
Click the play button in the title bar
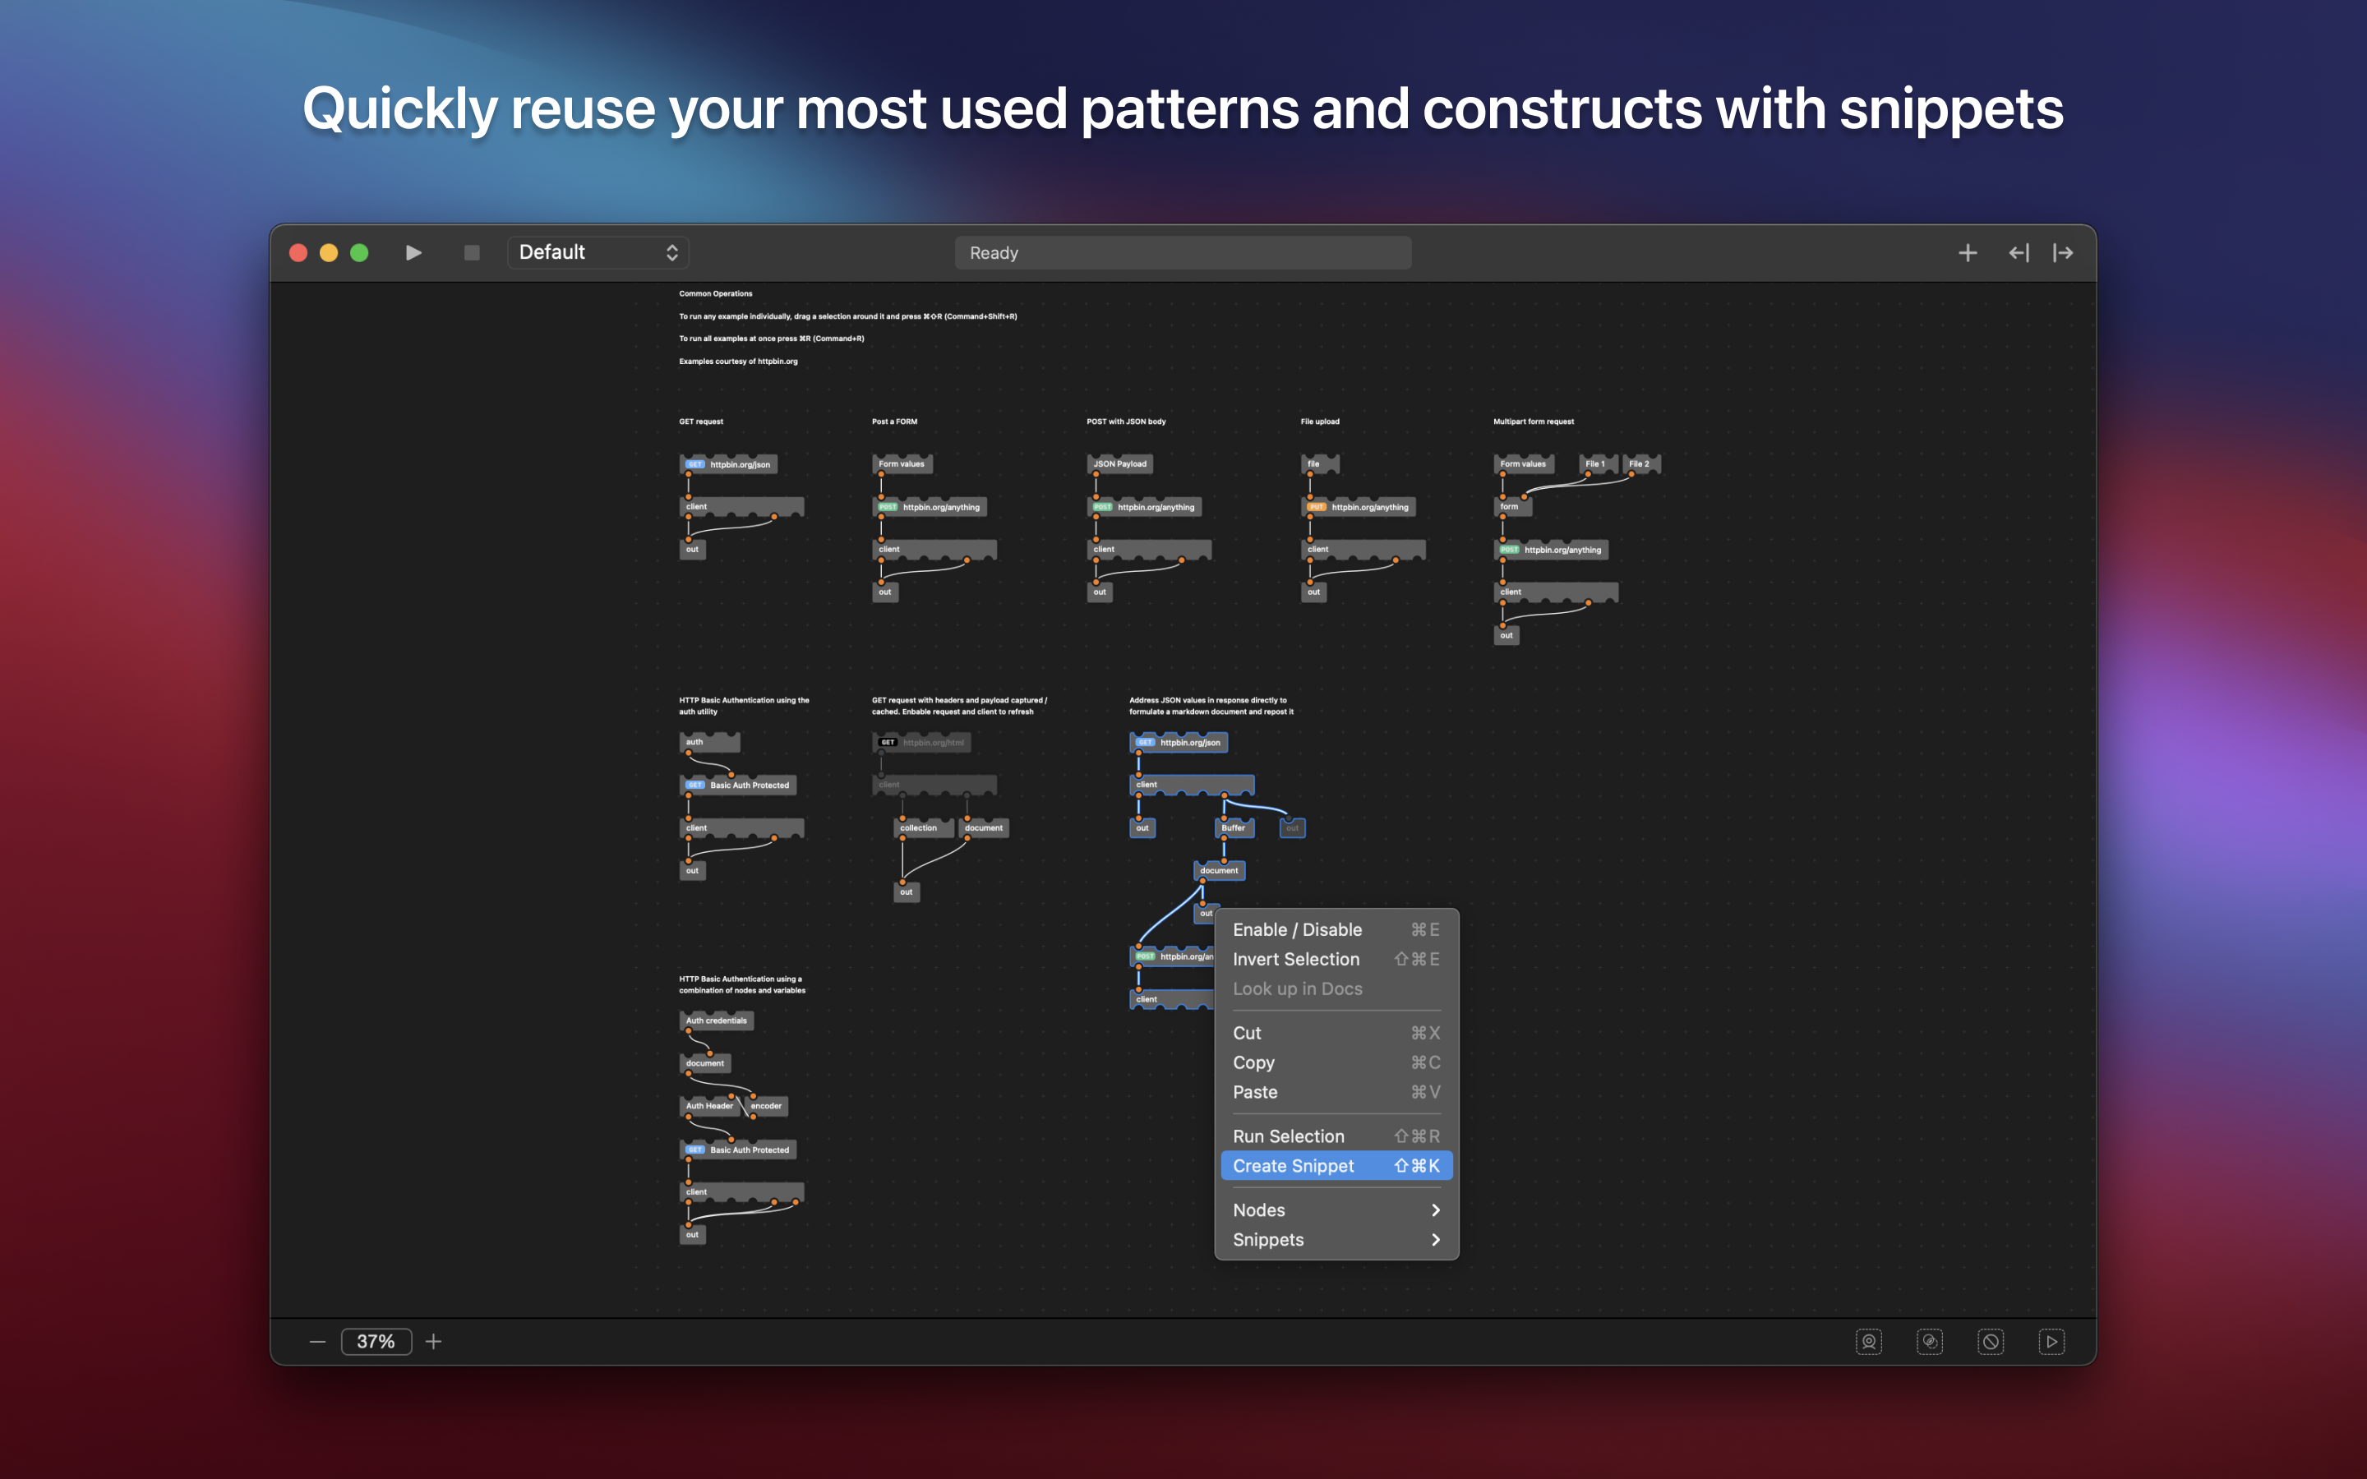[x=413, y=252]
